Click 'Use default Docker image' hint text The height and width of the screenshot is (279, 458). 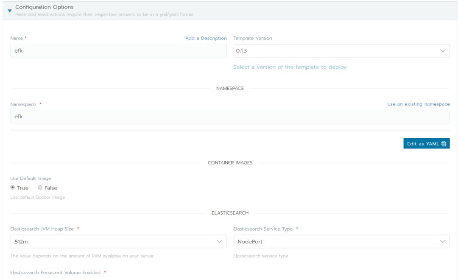38,197
